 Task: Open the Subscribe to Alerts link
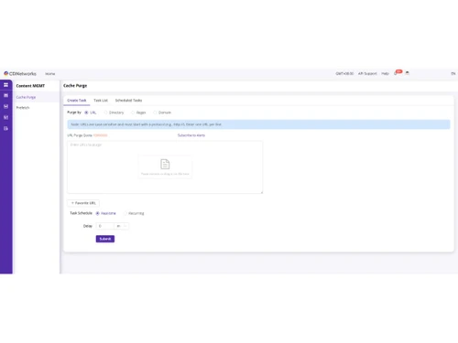[191, 135]
